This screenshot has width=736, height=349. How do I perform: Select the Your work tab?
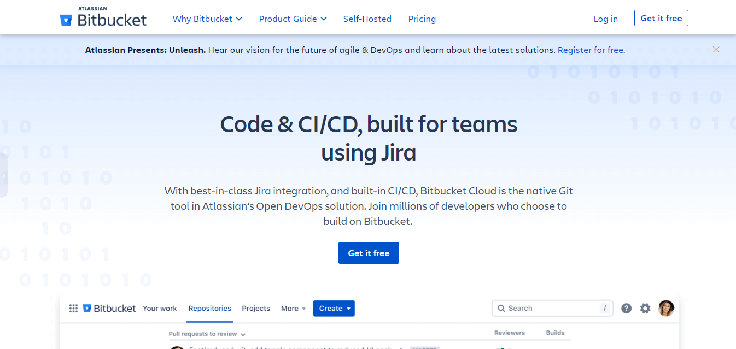[160, 309]
